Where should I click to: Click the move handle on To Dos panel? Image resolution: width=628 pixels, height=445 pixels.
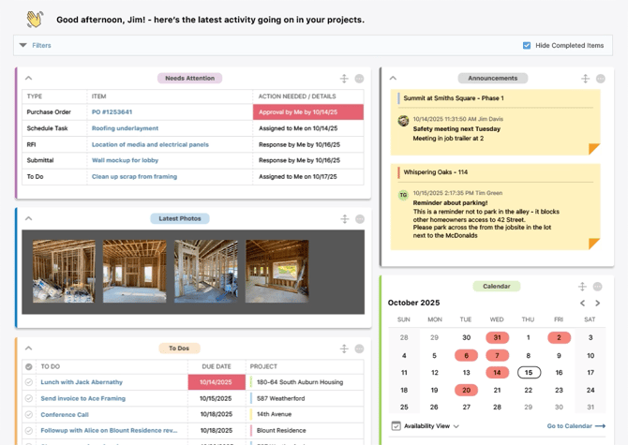point(344,349)
